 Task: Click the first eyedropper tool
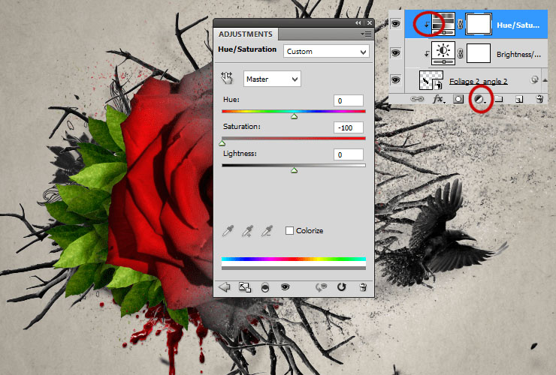228,231
